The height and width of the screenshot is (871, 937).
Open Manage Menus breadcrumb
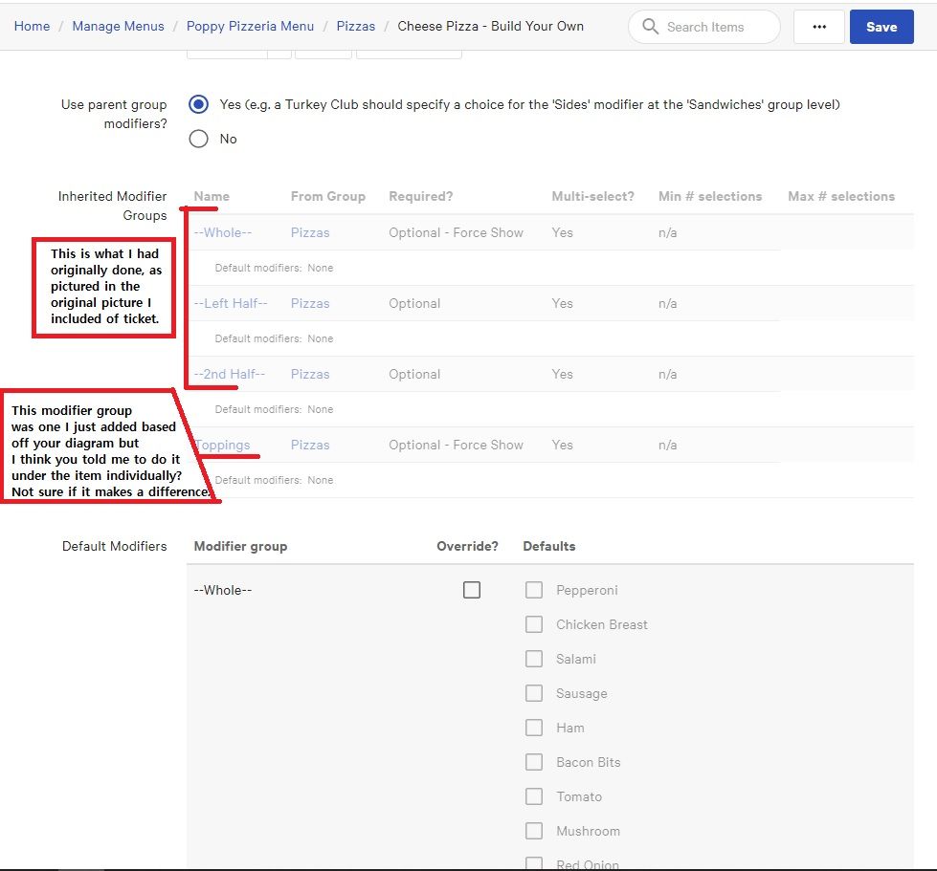coord(118,26)
